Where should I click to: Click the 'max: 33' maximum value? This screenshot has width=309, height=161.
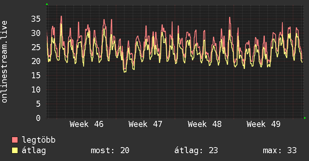pyautogui.click(x=280, y=151)
